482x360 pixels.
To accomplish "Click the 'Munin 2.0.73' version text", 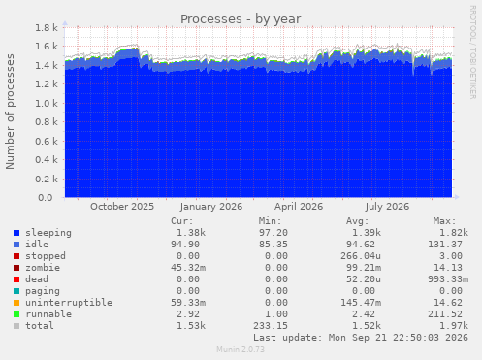I will tap(241, 349).
